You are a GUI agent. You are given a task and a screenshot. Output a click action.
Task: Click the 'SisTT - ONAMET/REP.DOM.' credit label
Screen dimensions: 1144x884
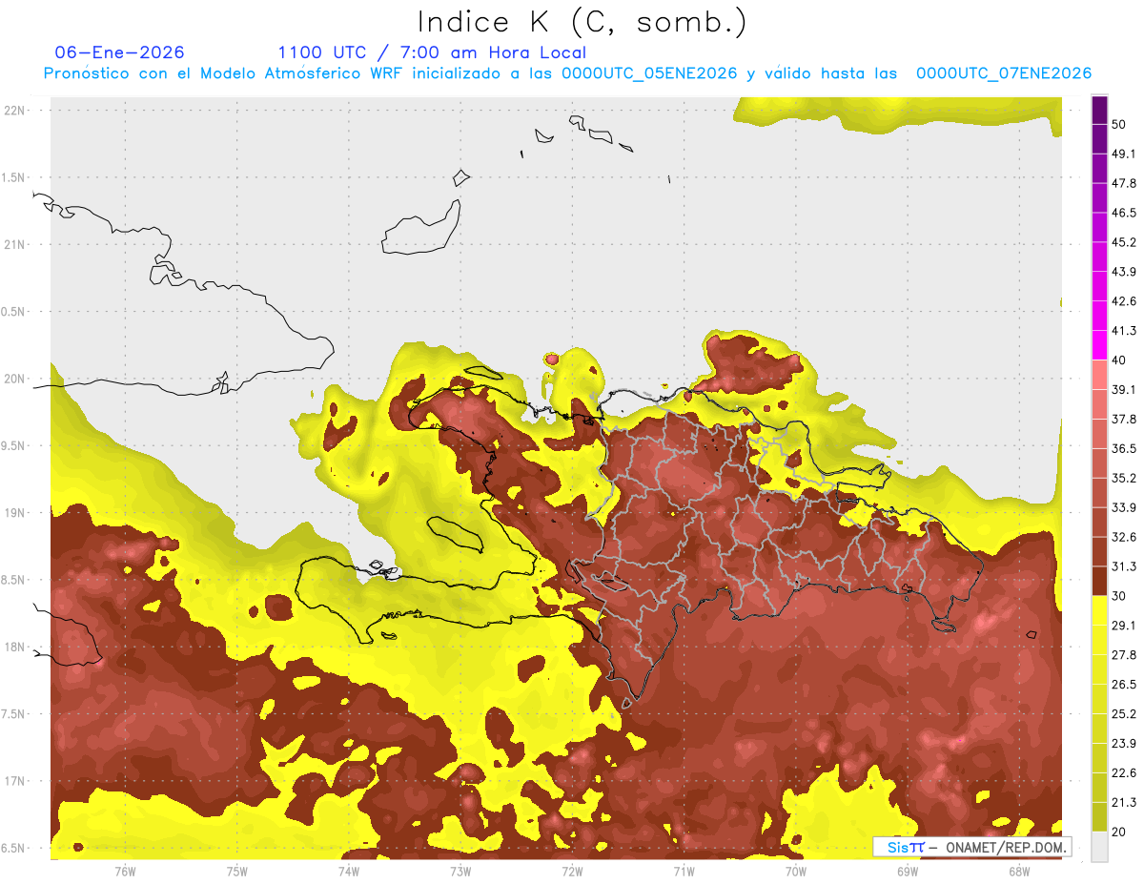coord(971,847)
